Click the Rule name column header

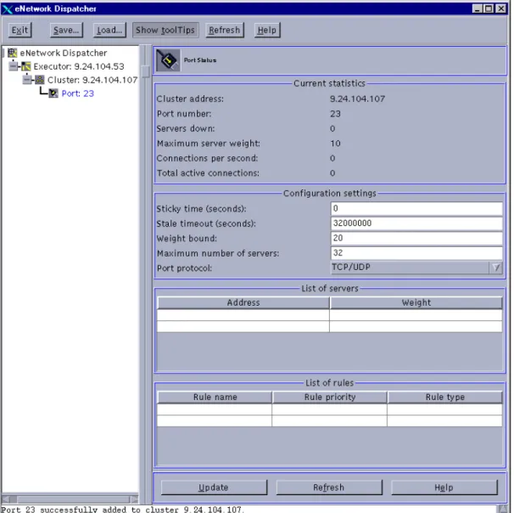coord(215,397)
